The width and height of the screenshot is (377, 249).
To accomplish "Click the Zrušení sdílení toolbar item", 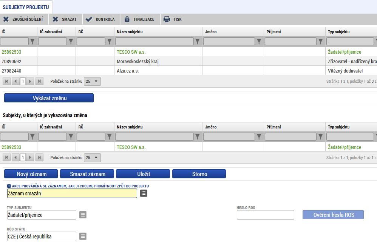I will (x=23, y=19).
